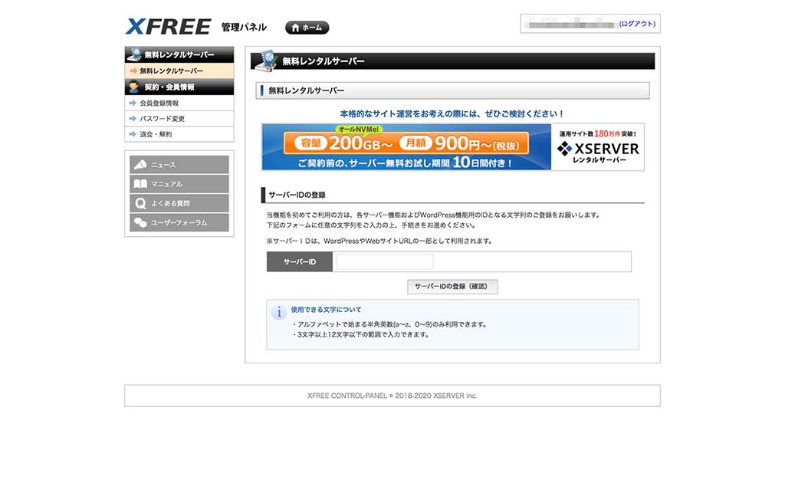The image size is (785, 496).
Task: Click the megaphone icon beside ニュース
Action: (141, 164)
